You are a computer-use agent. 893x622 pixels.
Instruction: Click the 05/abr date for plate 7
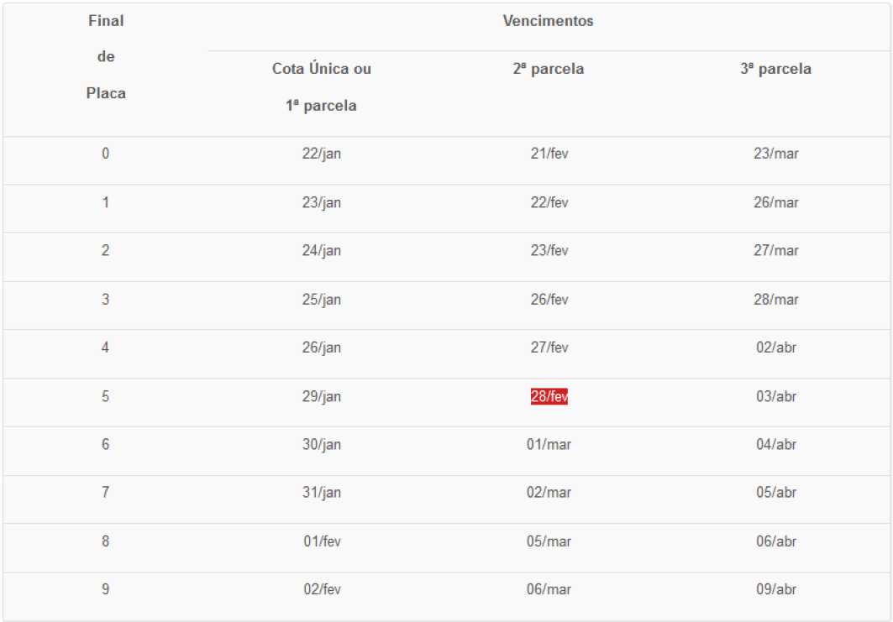(775, 493)
